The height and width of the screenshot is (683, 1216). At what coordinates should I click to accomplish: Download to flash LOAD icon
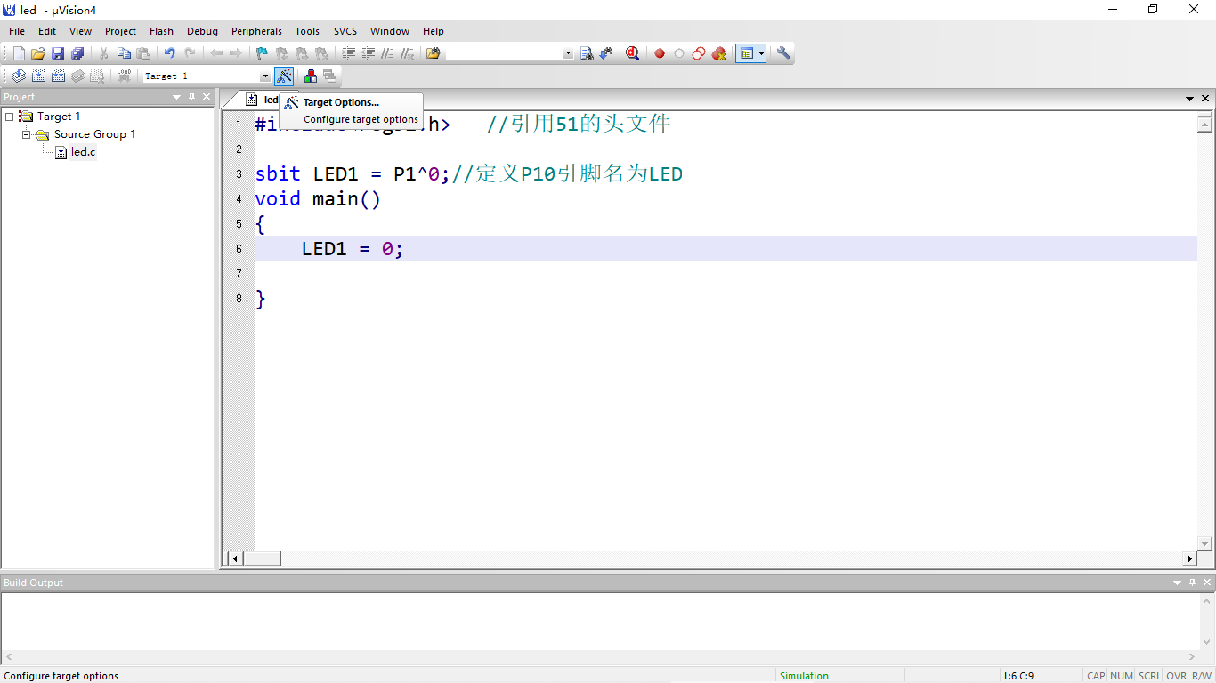pyautogui.click(x=124, y=76)
